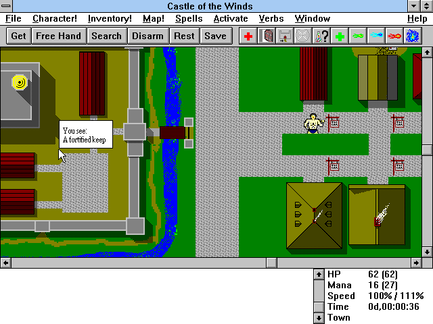Click the red drawbridge over the moat
Screen dimensions: 433x324
173,132
